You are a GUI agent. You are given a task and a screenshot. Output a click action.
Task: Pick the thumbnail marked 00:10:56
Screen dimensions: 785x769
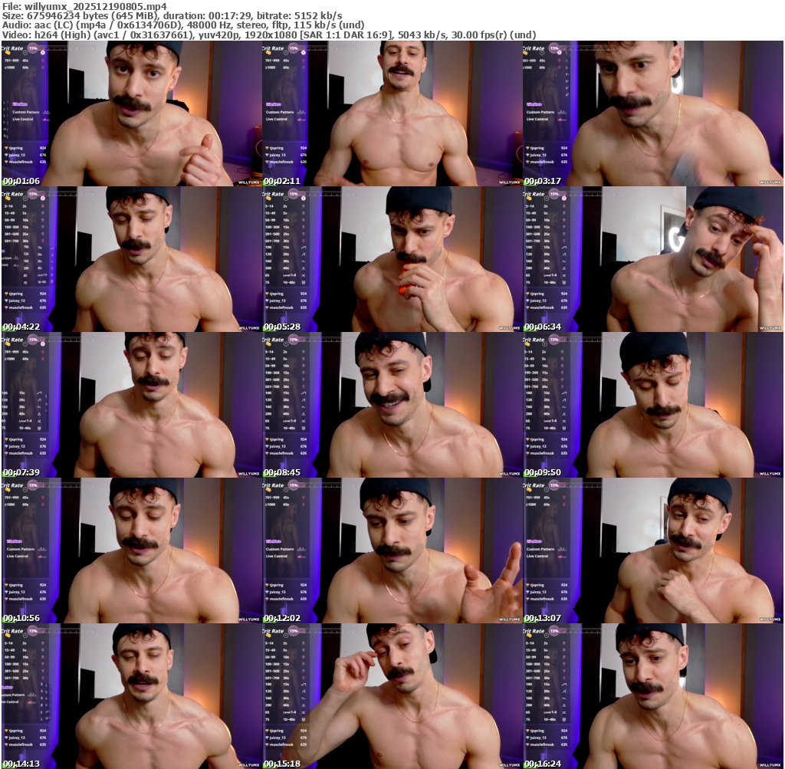(x=131, y=550)
